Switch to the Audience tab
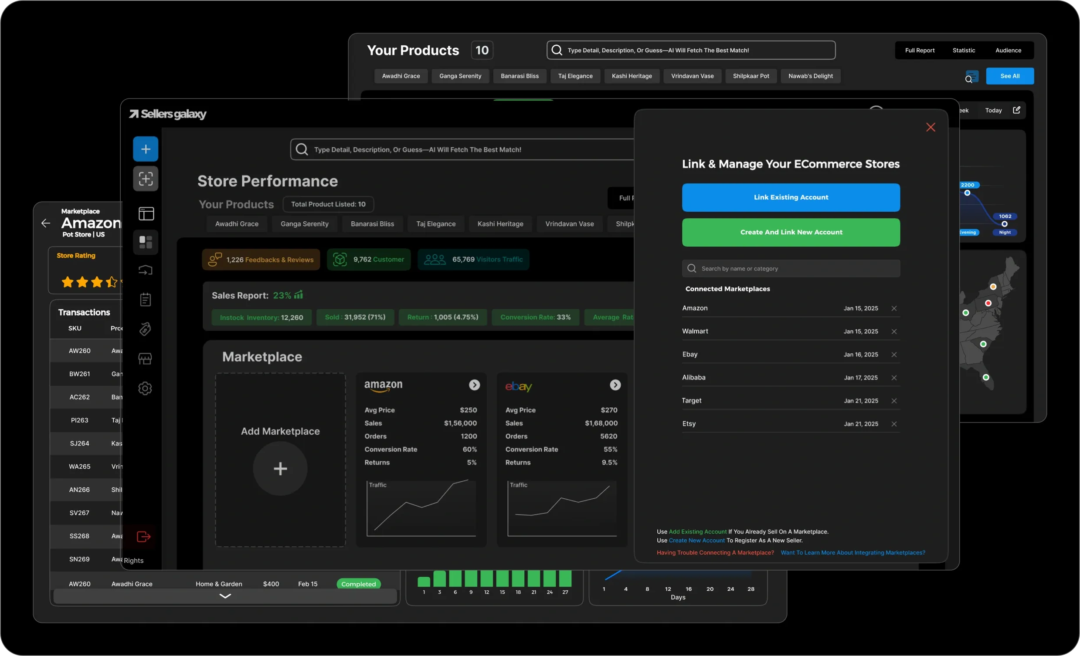 click(1008, 51)
